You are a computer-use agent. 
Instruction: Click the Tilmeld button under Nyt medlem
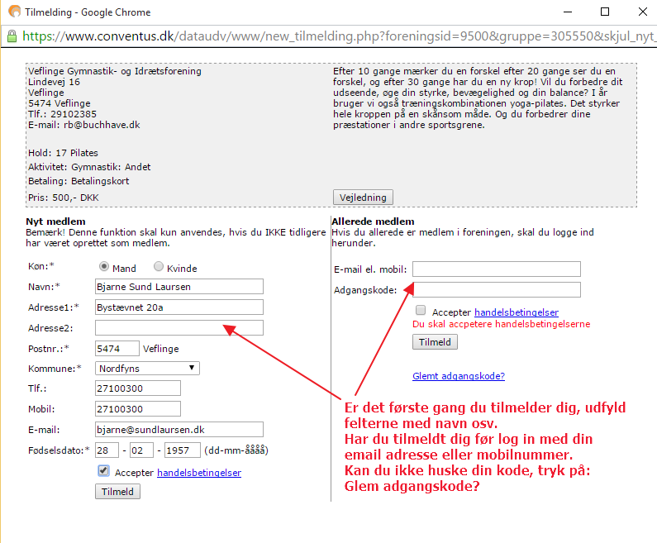click(x=117, y=492)
